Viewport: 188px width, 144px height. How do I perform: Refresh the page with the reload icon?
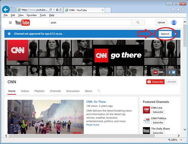pos(61,10)
